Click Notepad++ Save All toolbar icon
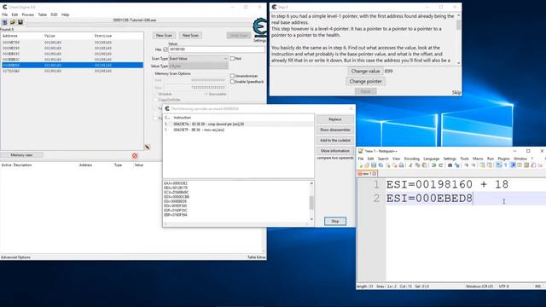 tap(380, 165)
